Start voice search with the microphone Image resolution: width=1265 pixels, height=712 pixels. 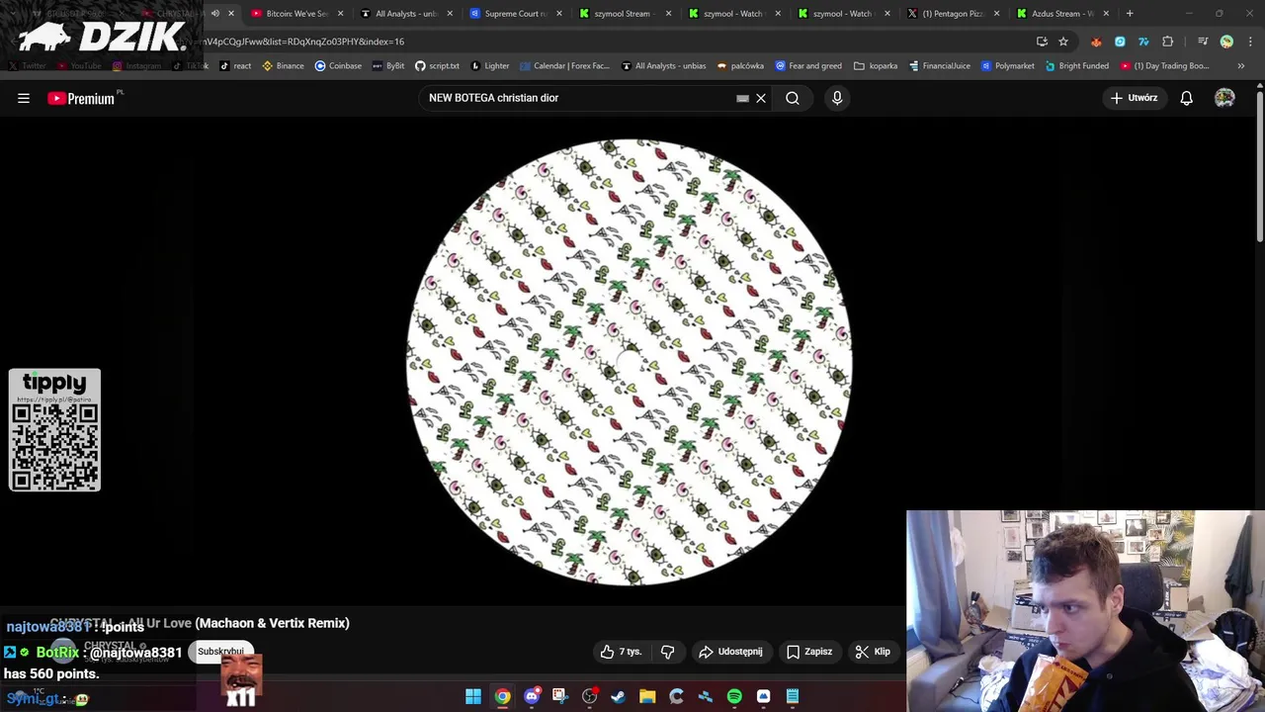click(837, 98)
